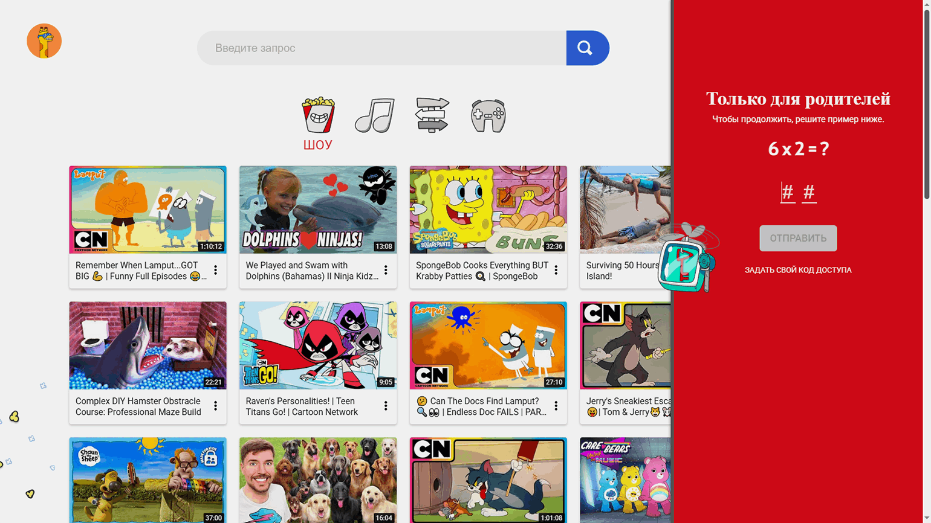Open 'We Played and Swam with Dolphins' title
Image resolution: width=931 pixels, height=523 pixels.
click(x=312, y=271)
